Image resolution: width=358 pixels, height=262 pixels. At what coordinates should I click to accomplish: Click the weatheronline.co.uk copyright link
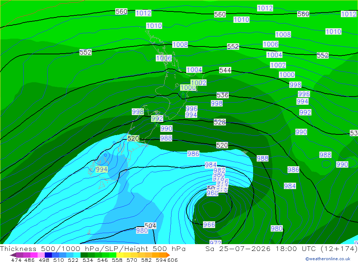click(x=328, y=258)
